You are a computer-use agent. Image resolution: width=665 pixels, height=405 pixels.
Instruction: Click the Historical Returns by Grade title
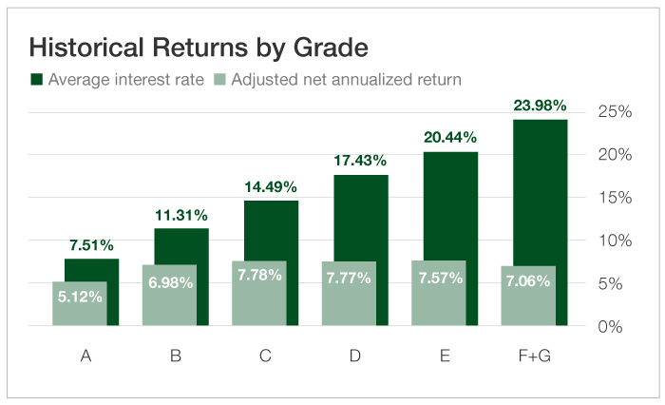tap(199, 47)
